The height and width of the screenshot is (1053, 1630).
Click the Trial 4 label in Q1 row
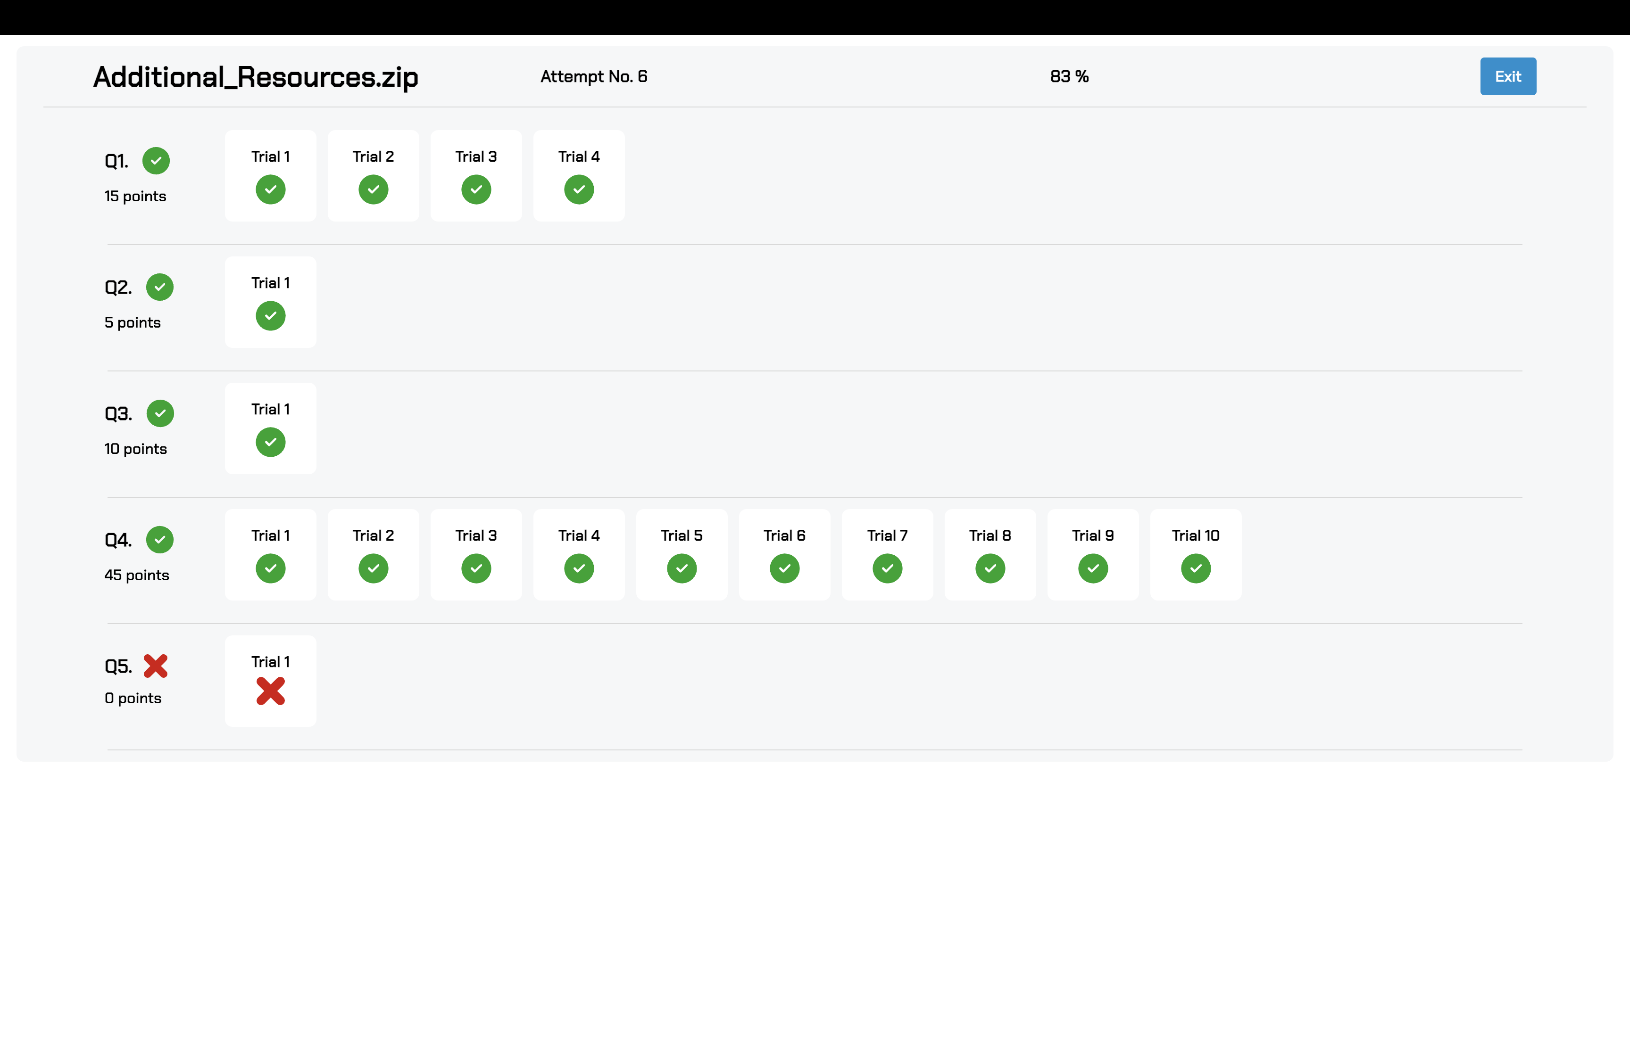pyautogui.click(x=579, y=156)
